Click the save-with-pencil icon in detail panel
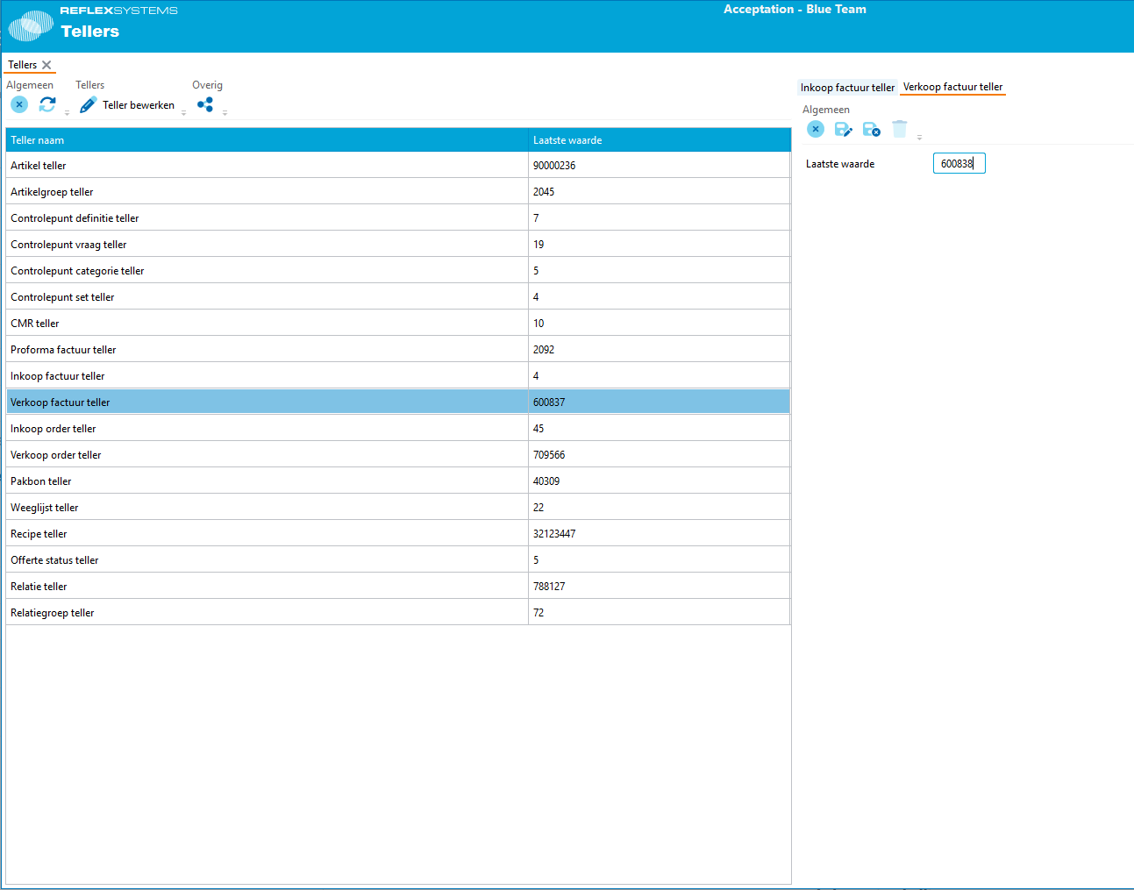This screenshot has height=890, width=1134. pyautogui.click(x=843, y=129)
